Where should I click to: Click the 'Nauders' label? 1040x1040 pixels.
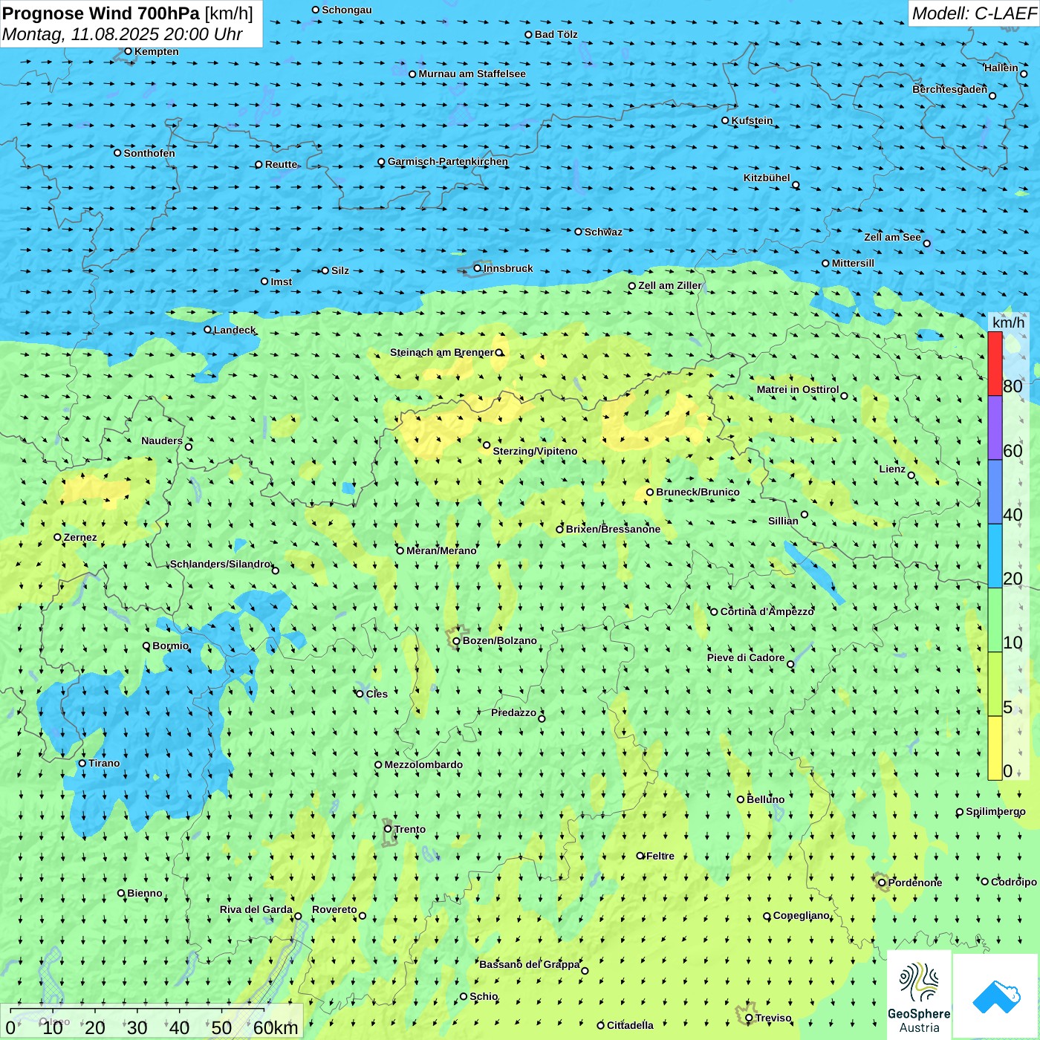pyautogui.click(x=162, y=441)
